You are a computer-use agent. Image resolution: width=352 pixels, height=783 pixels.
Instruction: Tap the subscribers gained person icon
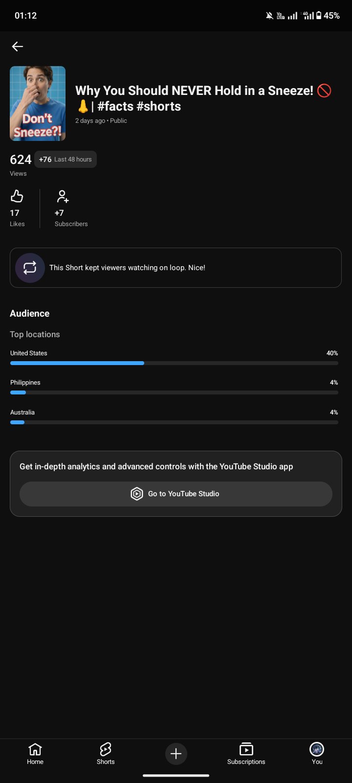(x=63, y=196)
